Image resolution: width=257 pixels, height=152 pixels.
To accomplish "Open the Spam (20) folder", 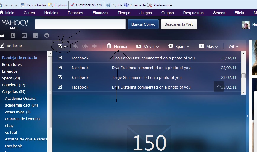I will [11, 78].
